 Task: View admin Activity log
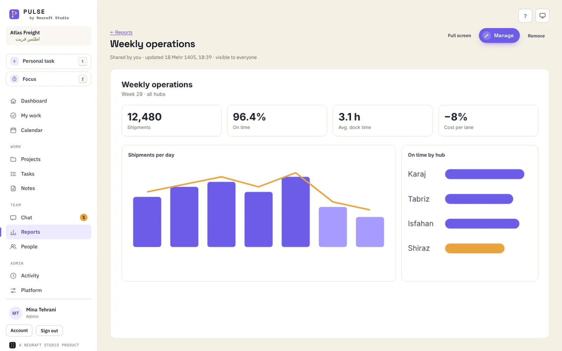pyautogui.click(x=48, y=276)
